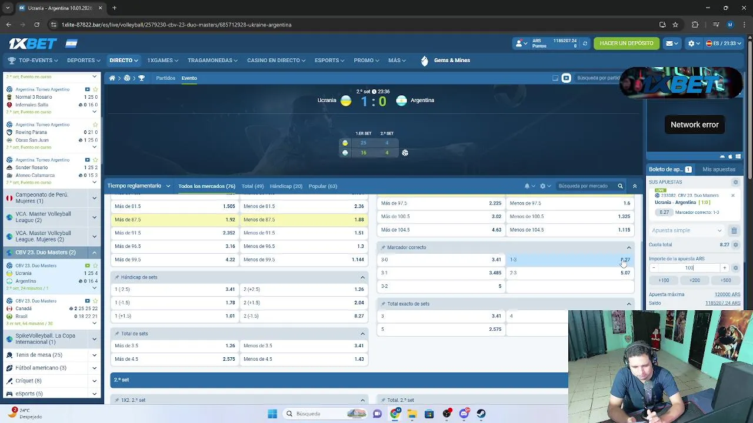Click the notifications bell in markets bar

[x=527, y=186]
